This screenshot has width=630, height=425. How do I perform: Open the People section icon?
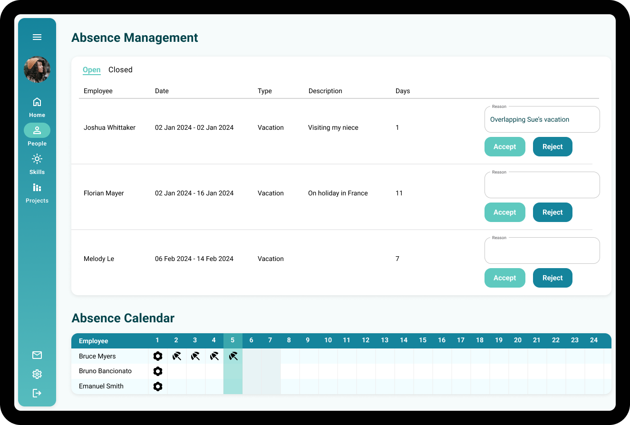pos(37,130)
